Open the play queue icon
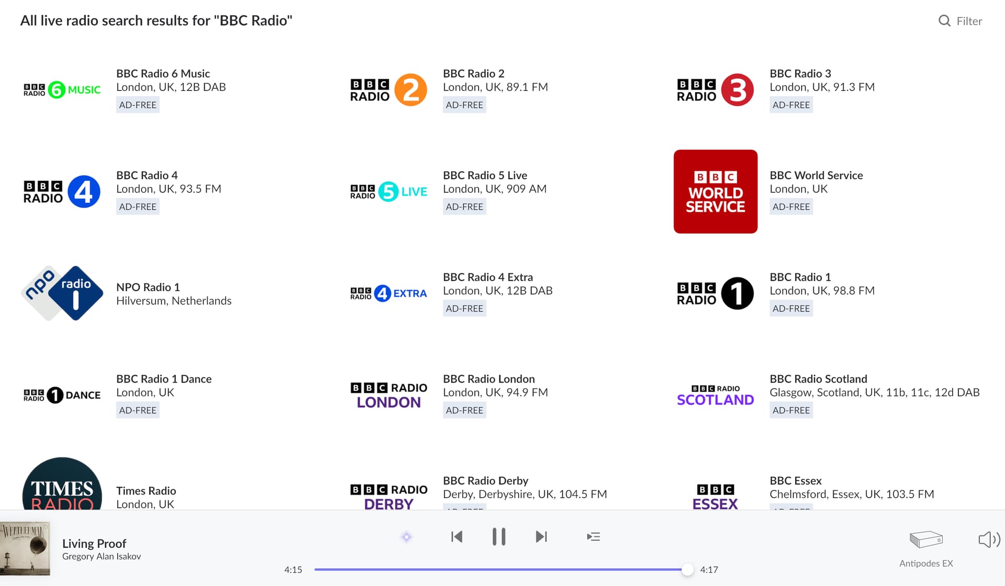The height and width of the screenshot is (586, 1005). click(x=593, y=537)
